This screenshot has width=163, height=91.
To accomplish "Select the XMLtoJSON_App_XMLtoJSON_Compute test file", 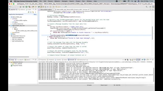I will 26,31.
